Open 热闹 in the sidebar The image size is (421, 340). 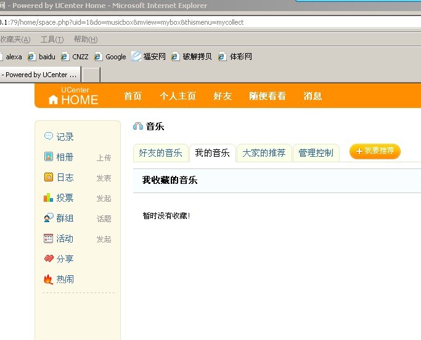pyautogui.click(x=65, y=280)
